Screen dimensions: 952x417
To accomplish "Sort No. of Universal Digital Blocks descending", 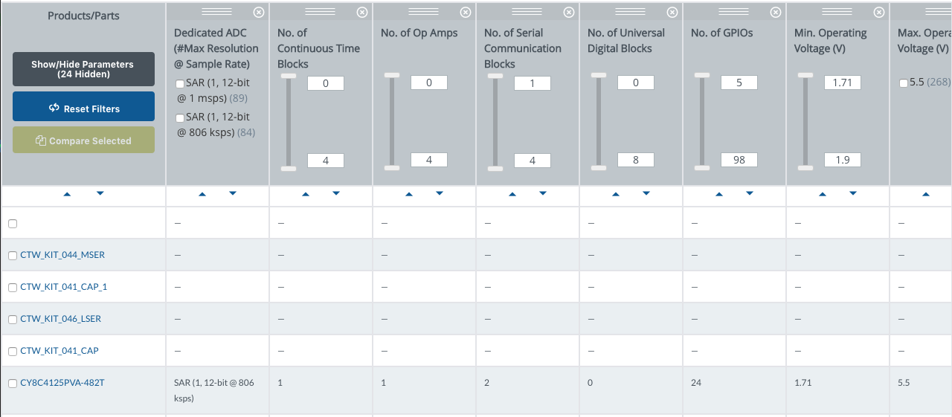I will click(x=646, y=194).
